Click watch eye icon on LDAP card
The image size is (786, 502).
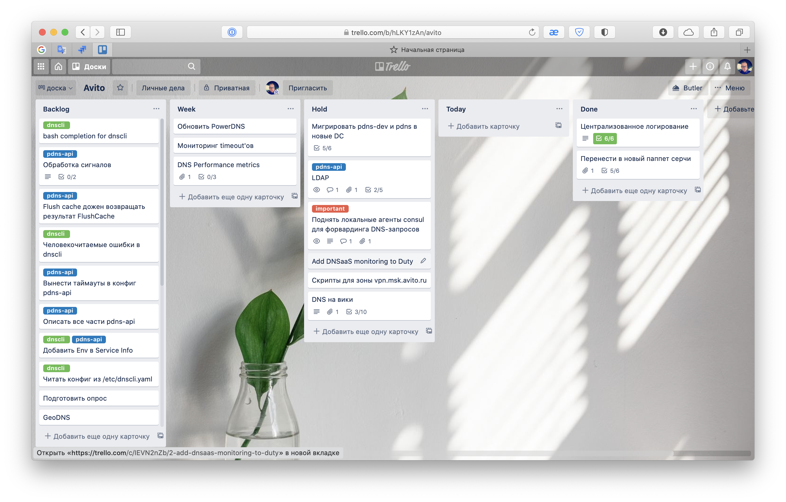(316, 190)
